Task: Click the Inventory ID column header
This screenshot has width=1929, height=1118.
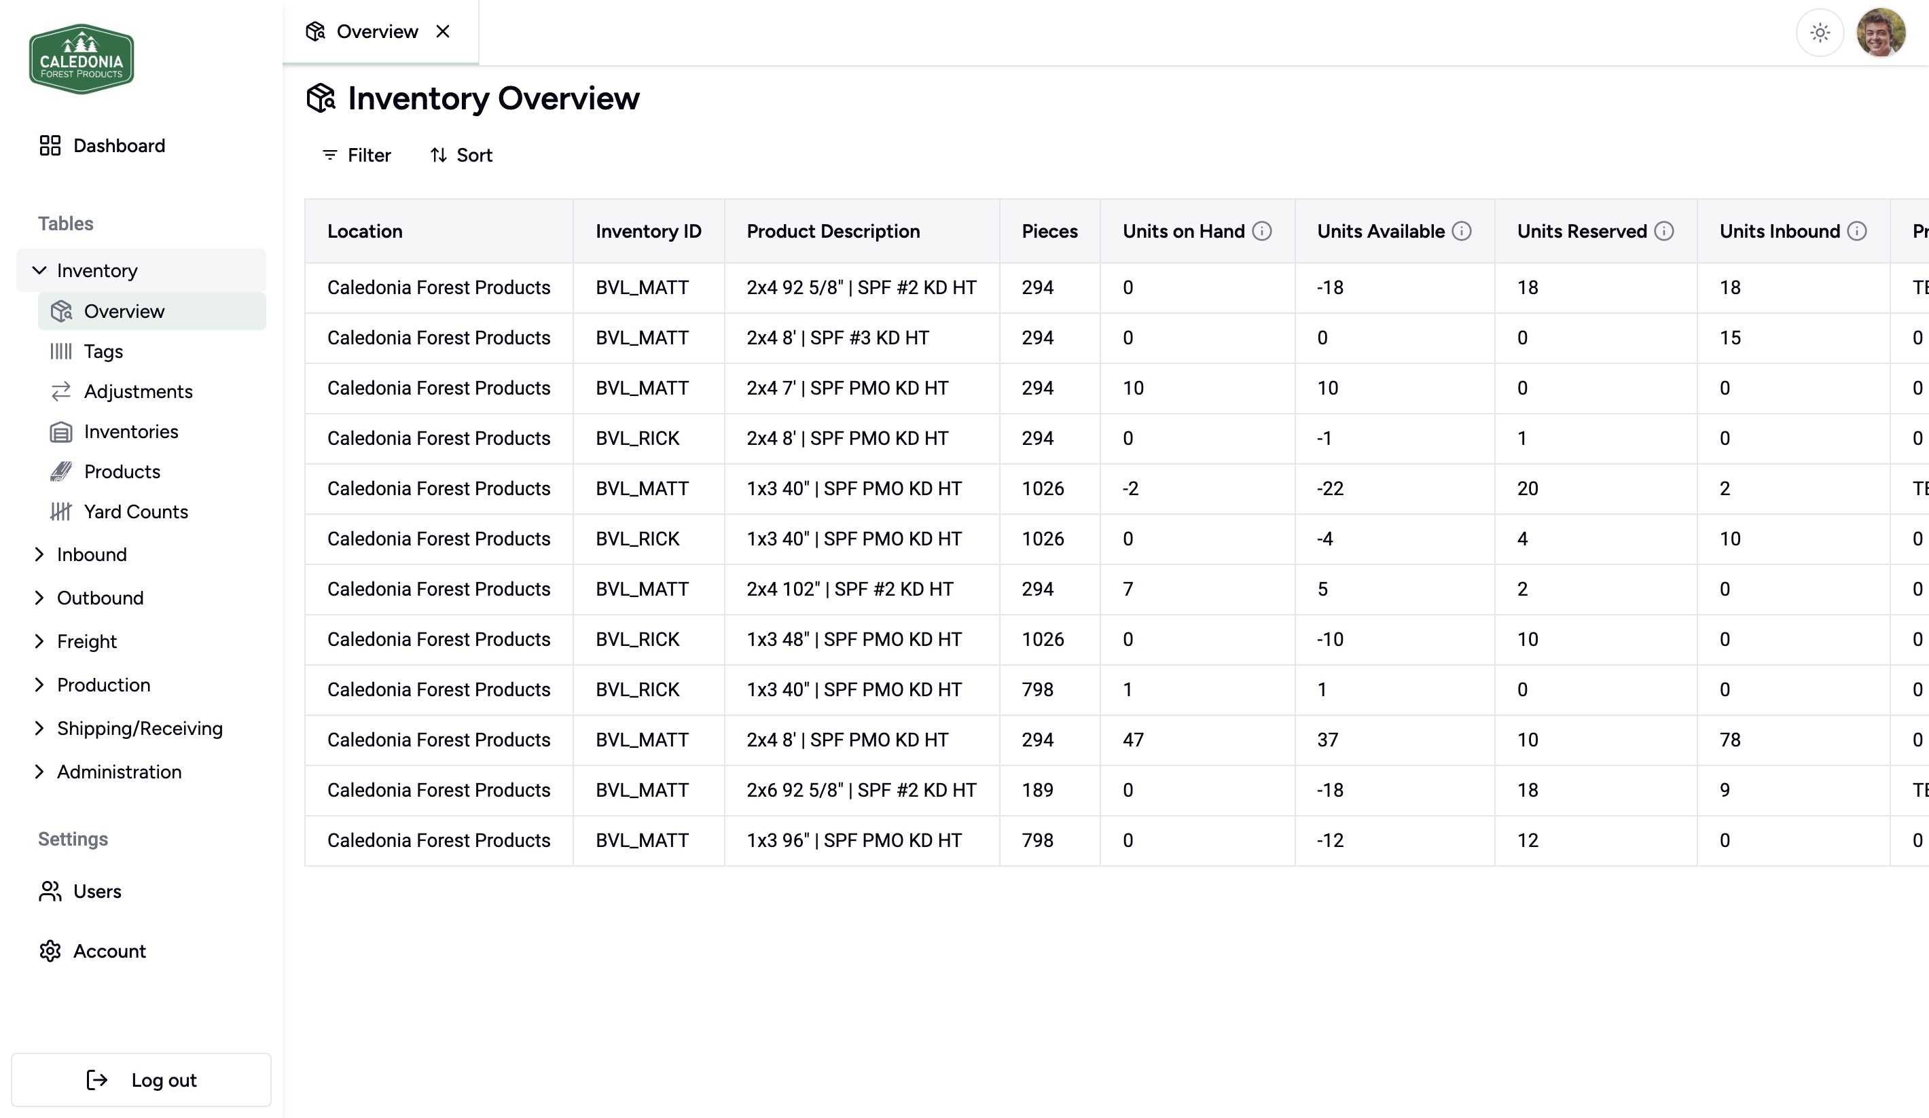Action: (649, 231)
